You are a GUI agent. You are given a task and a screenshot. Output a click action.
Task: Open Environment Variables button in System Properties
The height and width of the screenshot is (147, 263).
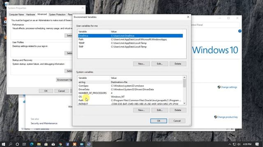[64, 80]
